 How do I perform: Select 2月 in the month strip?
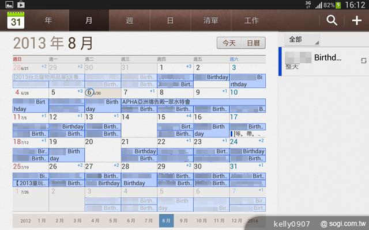[59, 221]
